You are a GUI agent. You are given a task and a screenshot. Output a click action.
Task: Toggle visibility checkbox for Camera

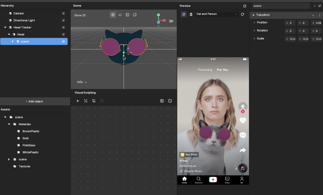pyautogui.click(x=63, y=13)
